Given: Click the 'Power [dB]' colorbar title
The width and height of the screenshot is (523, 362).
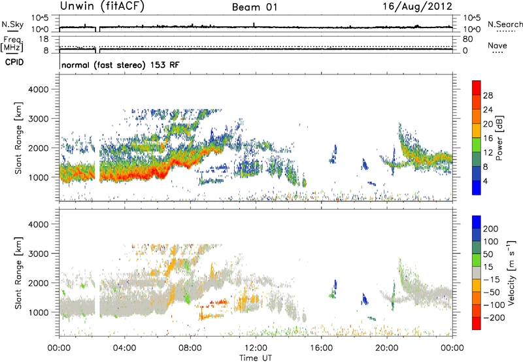Looking at the screenshot, I should 499,138.
